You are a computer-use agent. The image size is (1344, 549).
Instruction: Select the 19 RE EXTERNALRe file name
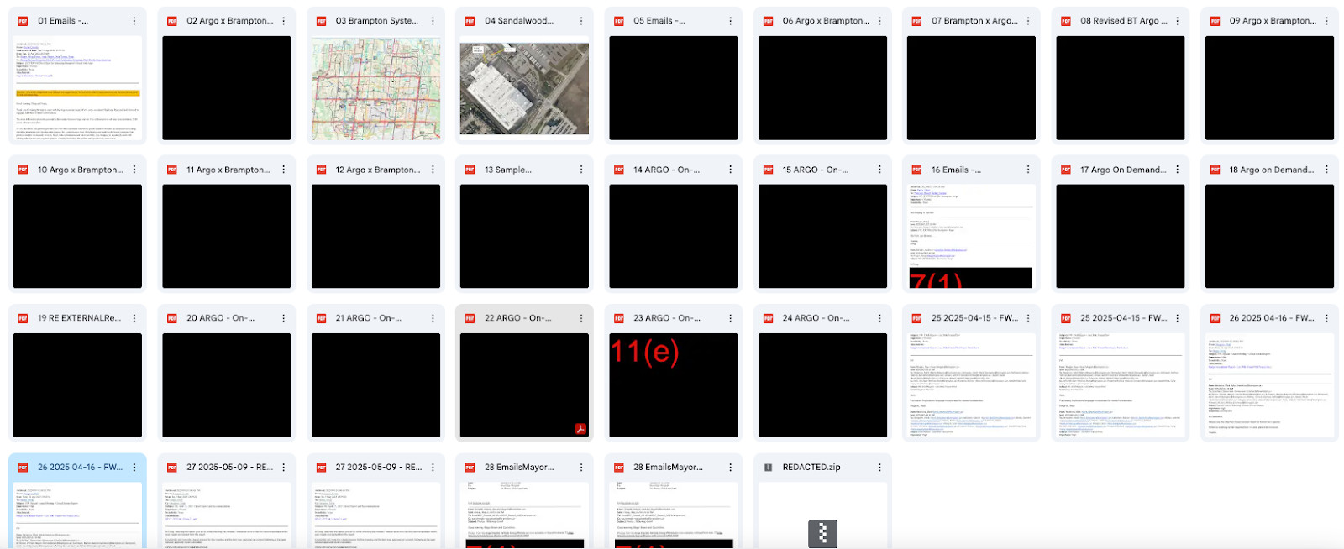(x=79, y=318)
